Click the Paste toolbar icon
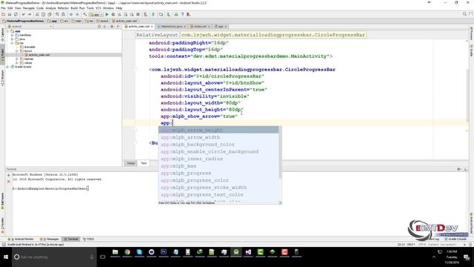This screenshot has width=474, height=267. pyautogui.click(x=50, y=15)
